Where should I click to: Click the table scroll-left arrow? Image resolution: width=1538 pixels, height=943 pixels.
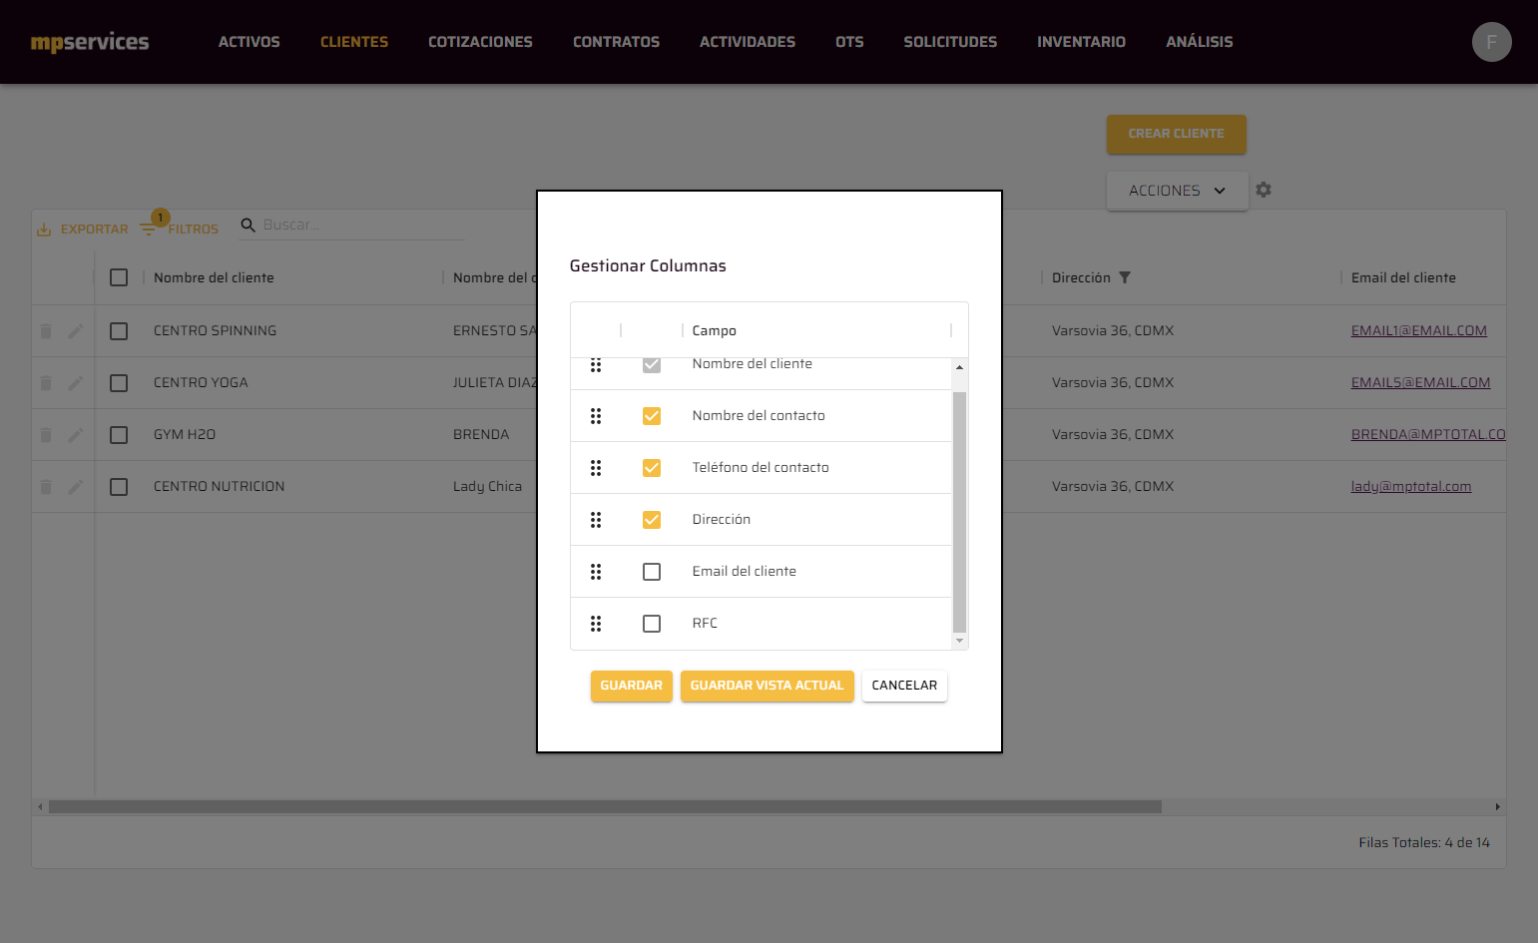(40, 806)
